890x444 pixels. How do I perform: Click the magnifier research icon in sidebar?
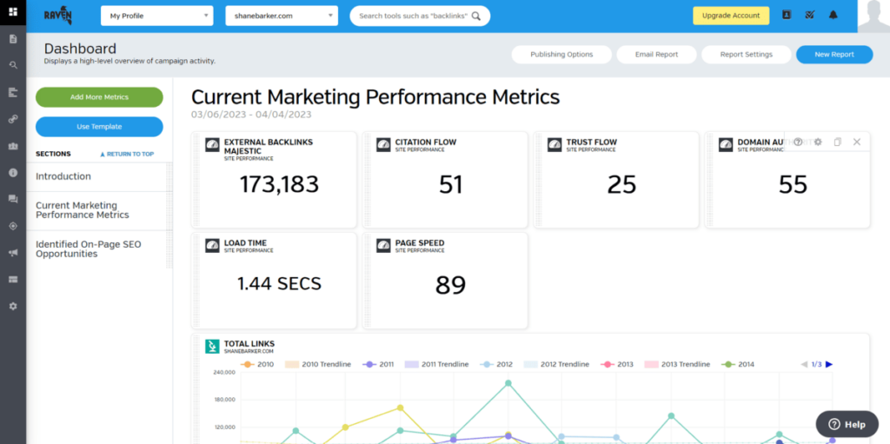coord(13,65)
